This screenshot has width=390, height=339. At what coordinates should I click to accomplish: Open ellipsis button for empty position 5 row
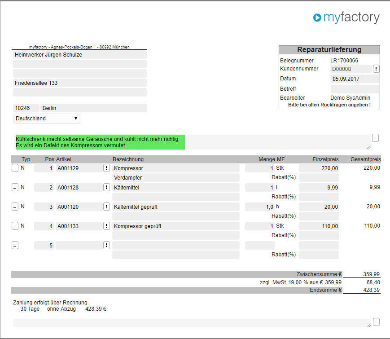[x=15, y=246]
